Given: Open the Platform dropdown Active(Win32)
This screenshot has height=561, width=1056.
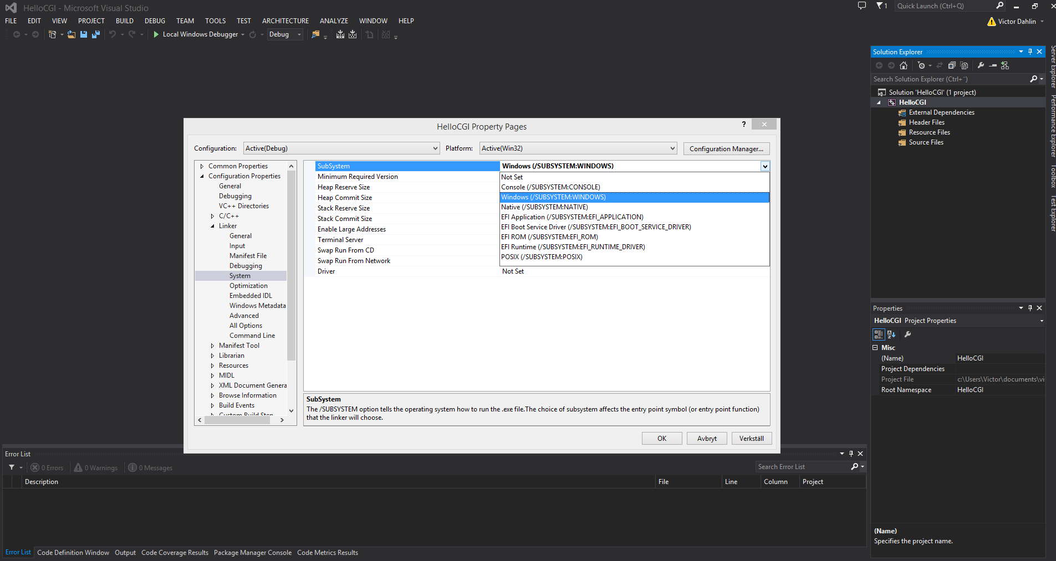Looking at the screenshot, I should click(x=578, y=148).
